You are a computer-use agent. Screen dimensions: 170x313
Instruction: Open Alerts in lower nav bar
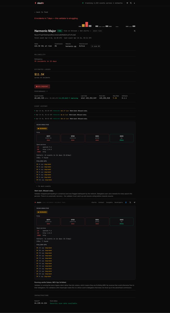point(94,202)
